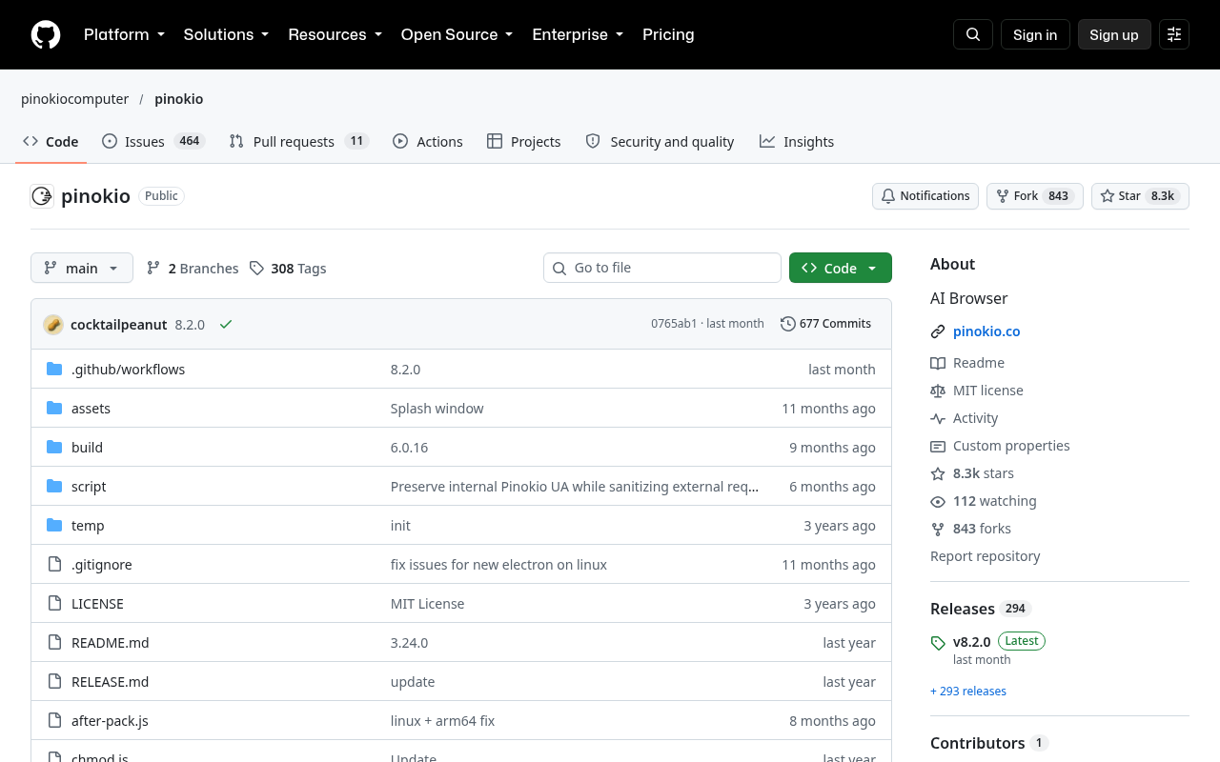1220x762 pixels.
Task: Expand the Enterprise dropdown
Action: click(578, 34)
